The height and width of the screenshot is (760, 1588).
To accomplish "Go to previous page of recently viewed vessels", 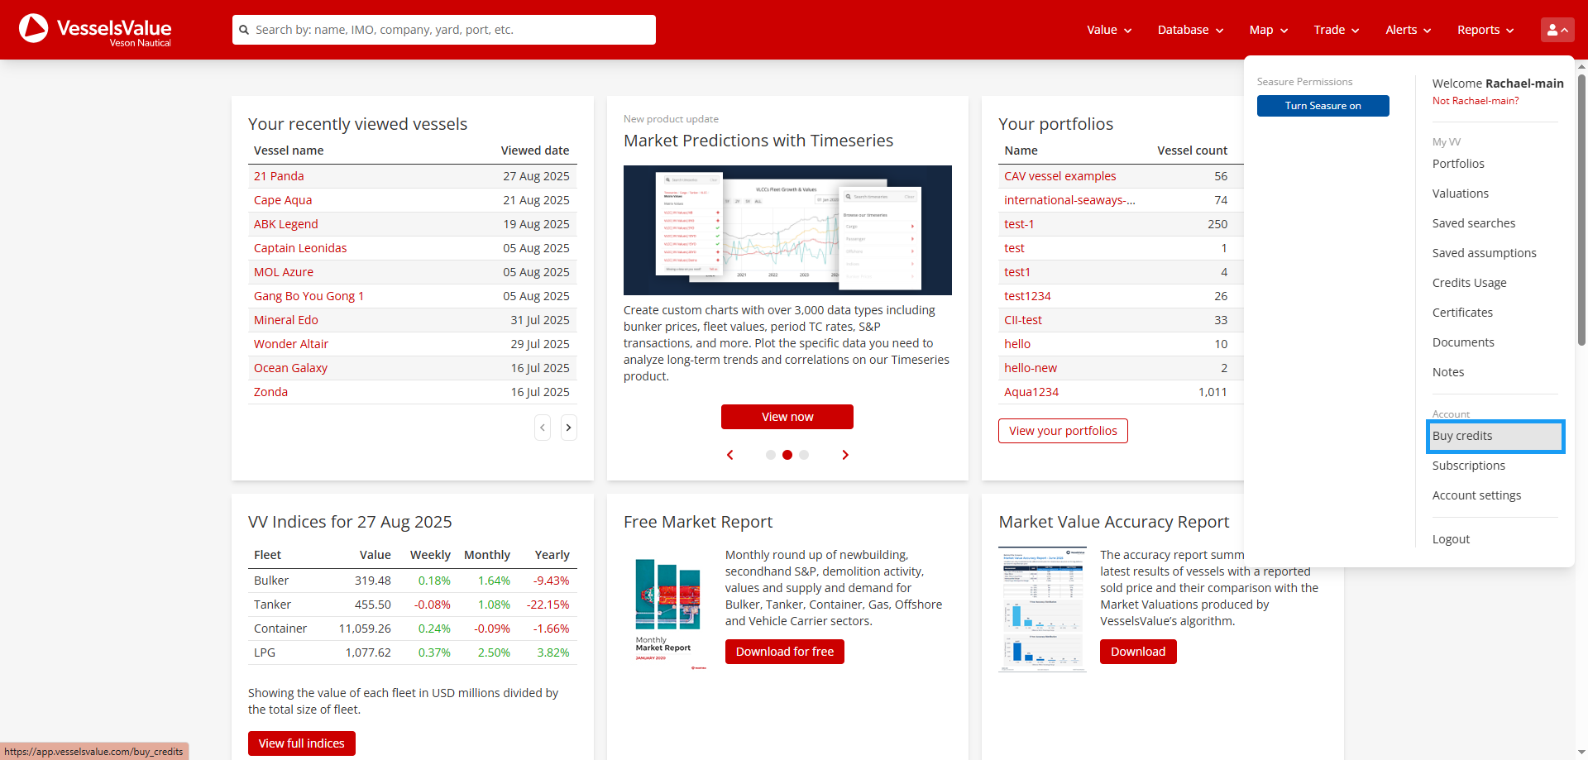I will click(543, 428).
